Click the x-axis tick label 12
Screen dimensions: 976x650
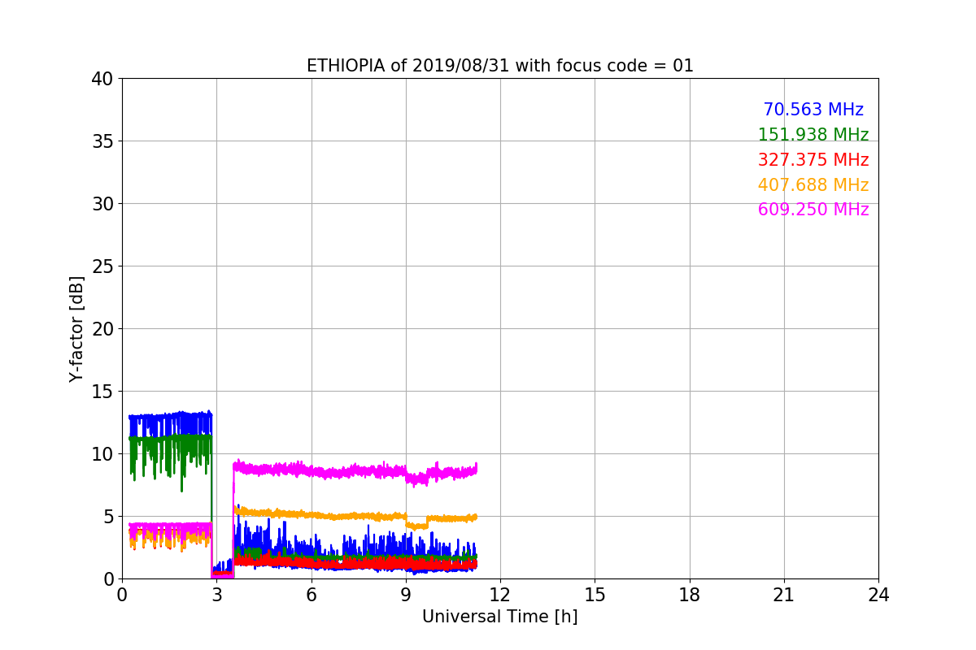click(500, 595)
